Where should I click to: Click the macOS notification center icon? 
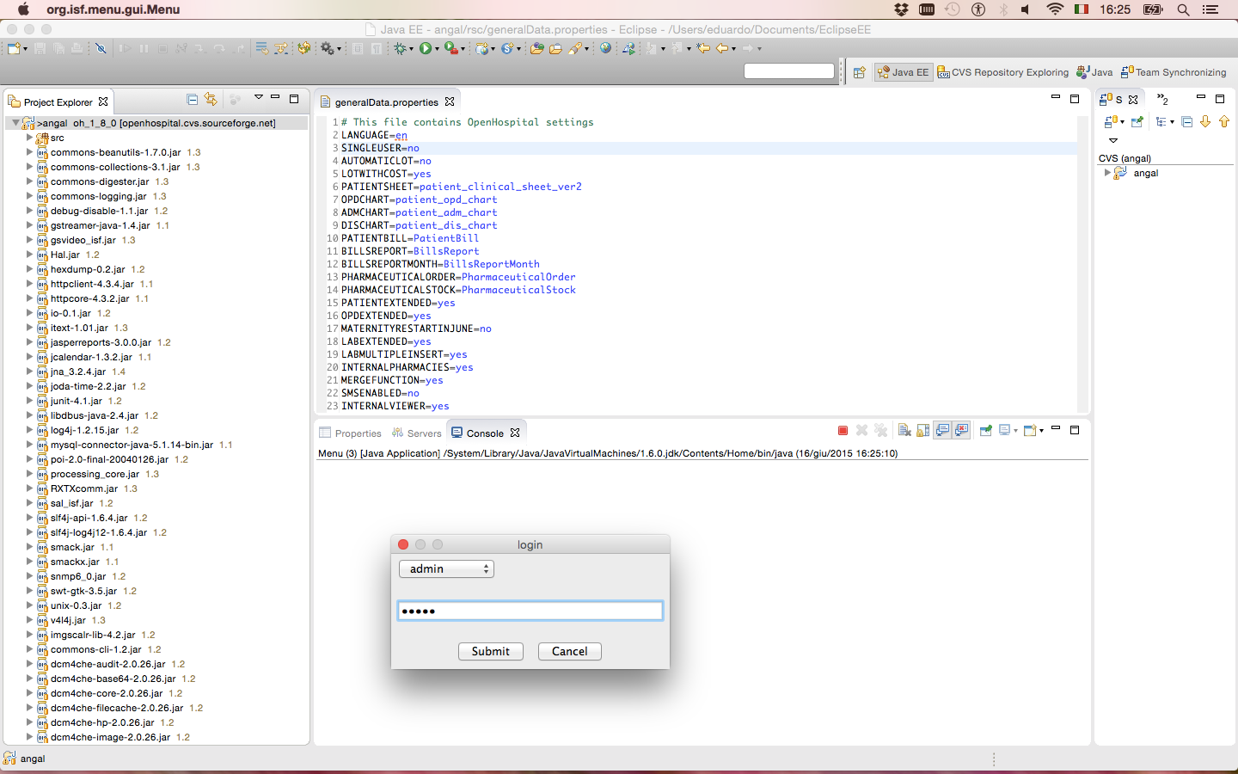[x=1210, y=9]
